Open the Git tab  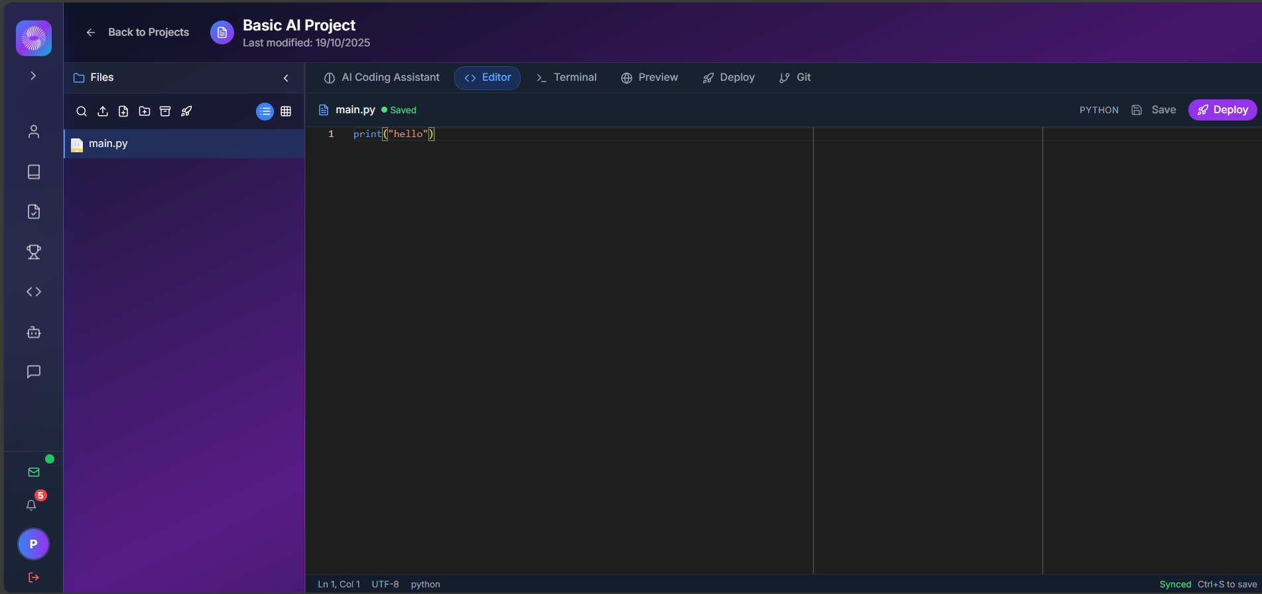(x=795, y=77)
